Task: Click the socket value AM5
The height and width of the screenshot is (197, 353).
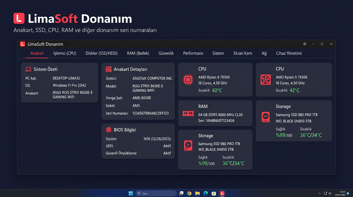Action: click(x=136, y=106)
